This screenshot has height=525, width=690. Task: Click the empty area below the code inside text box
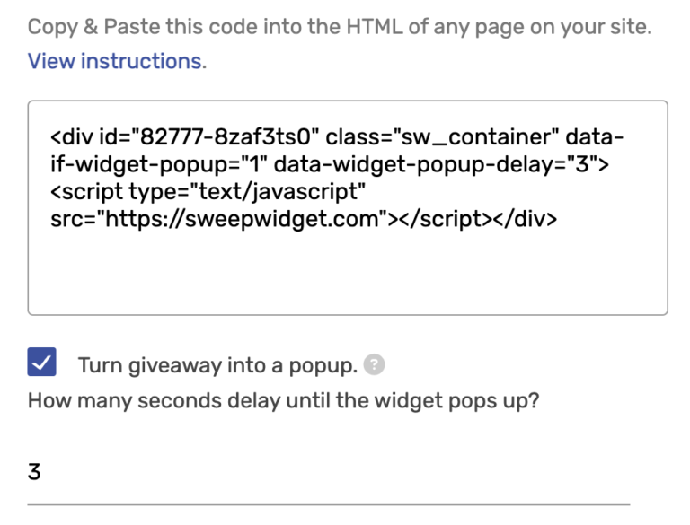[348, 273]
